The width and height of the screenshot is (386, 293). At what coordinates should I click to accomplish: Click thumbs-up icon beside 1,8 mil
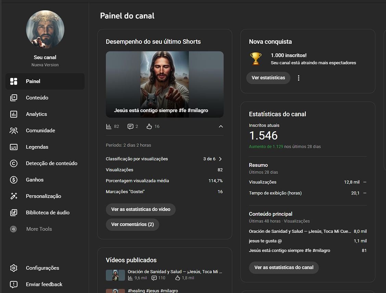point(177,278)
